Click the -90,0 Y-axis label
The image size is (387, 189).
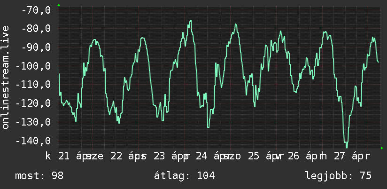click(x=36, y=47)
